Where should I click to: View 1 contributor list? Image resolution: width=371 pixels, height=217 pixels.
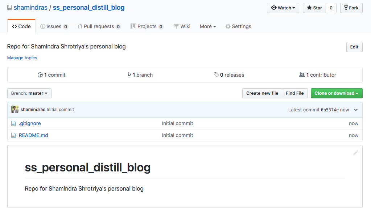point(318,75)
